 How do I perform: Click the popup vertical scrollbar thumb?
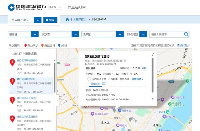coord(153,75)
